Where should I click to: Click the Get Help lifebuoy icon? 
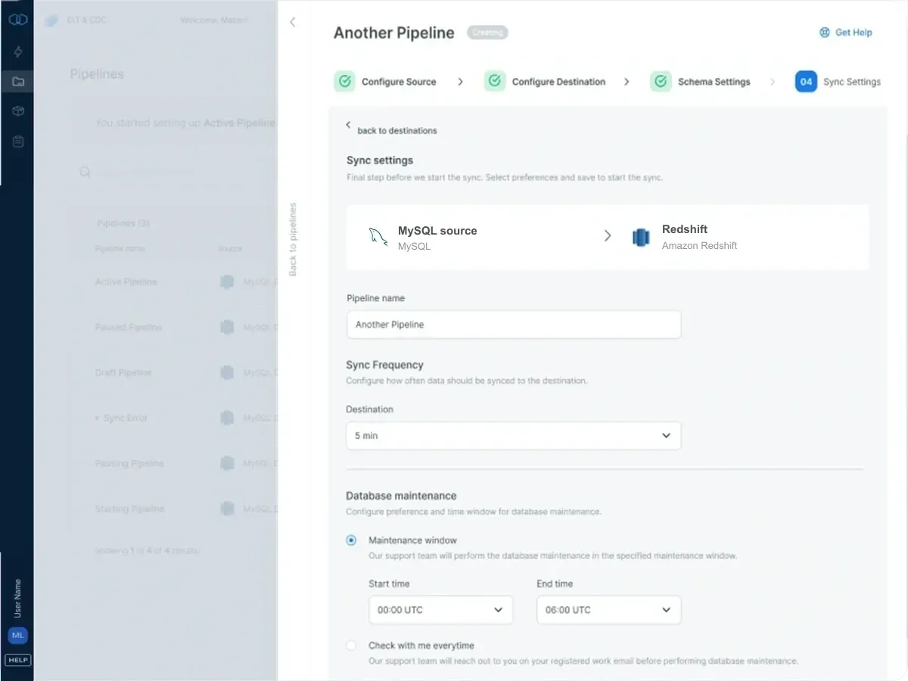click(825, 33)
